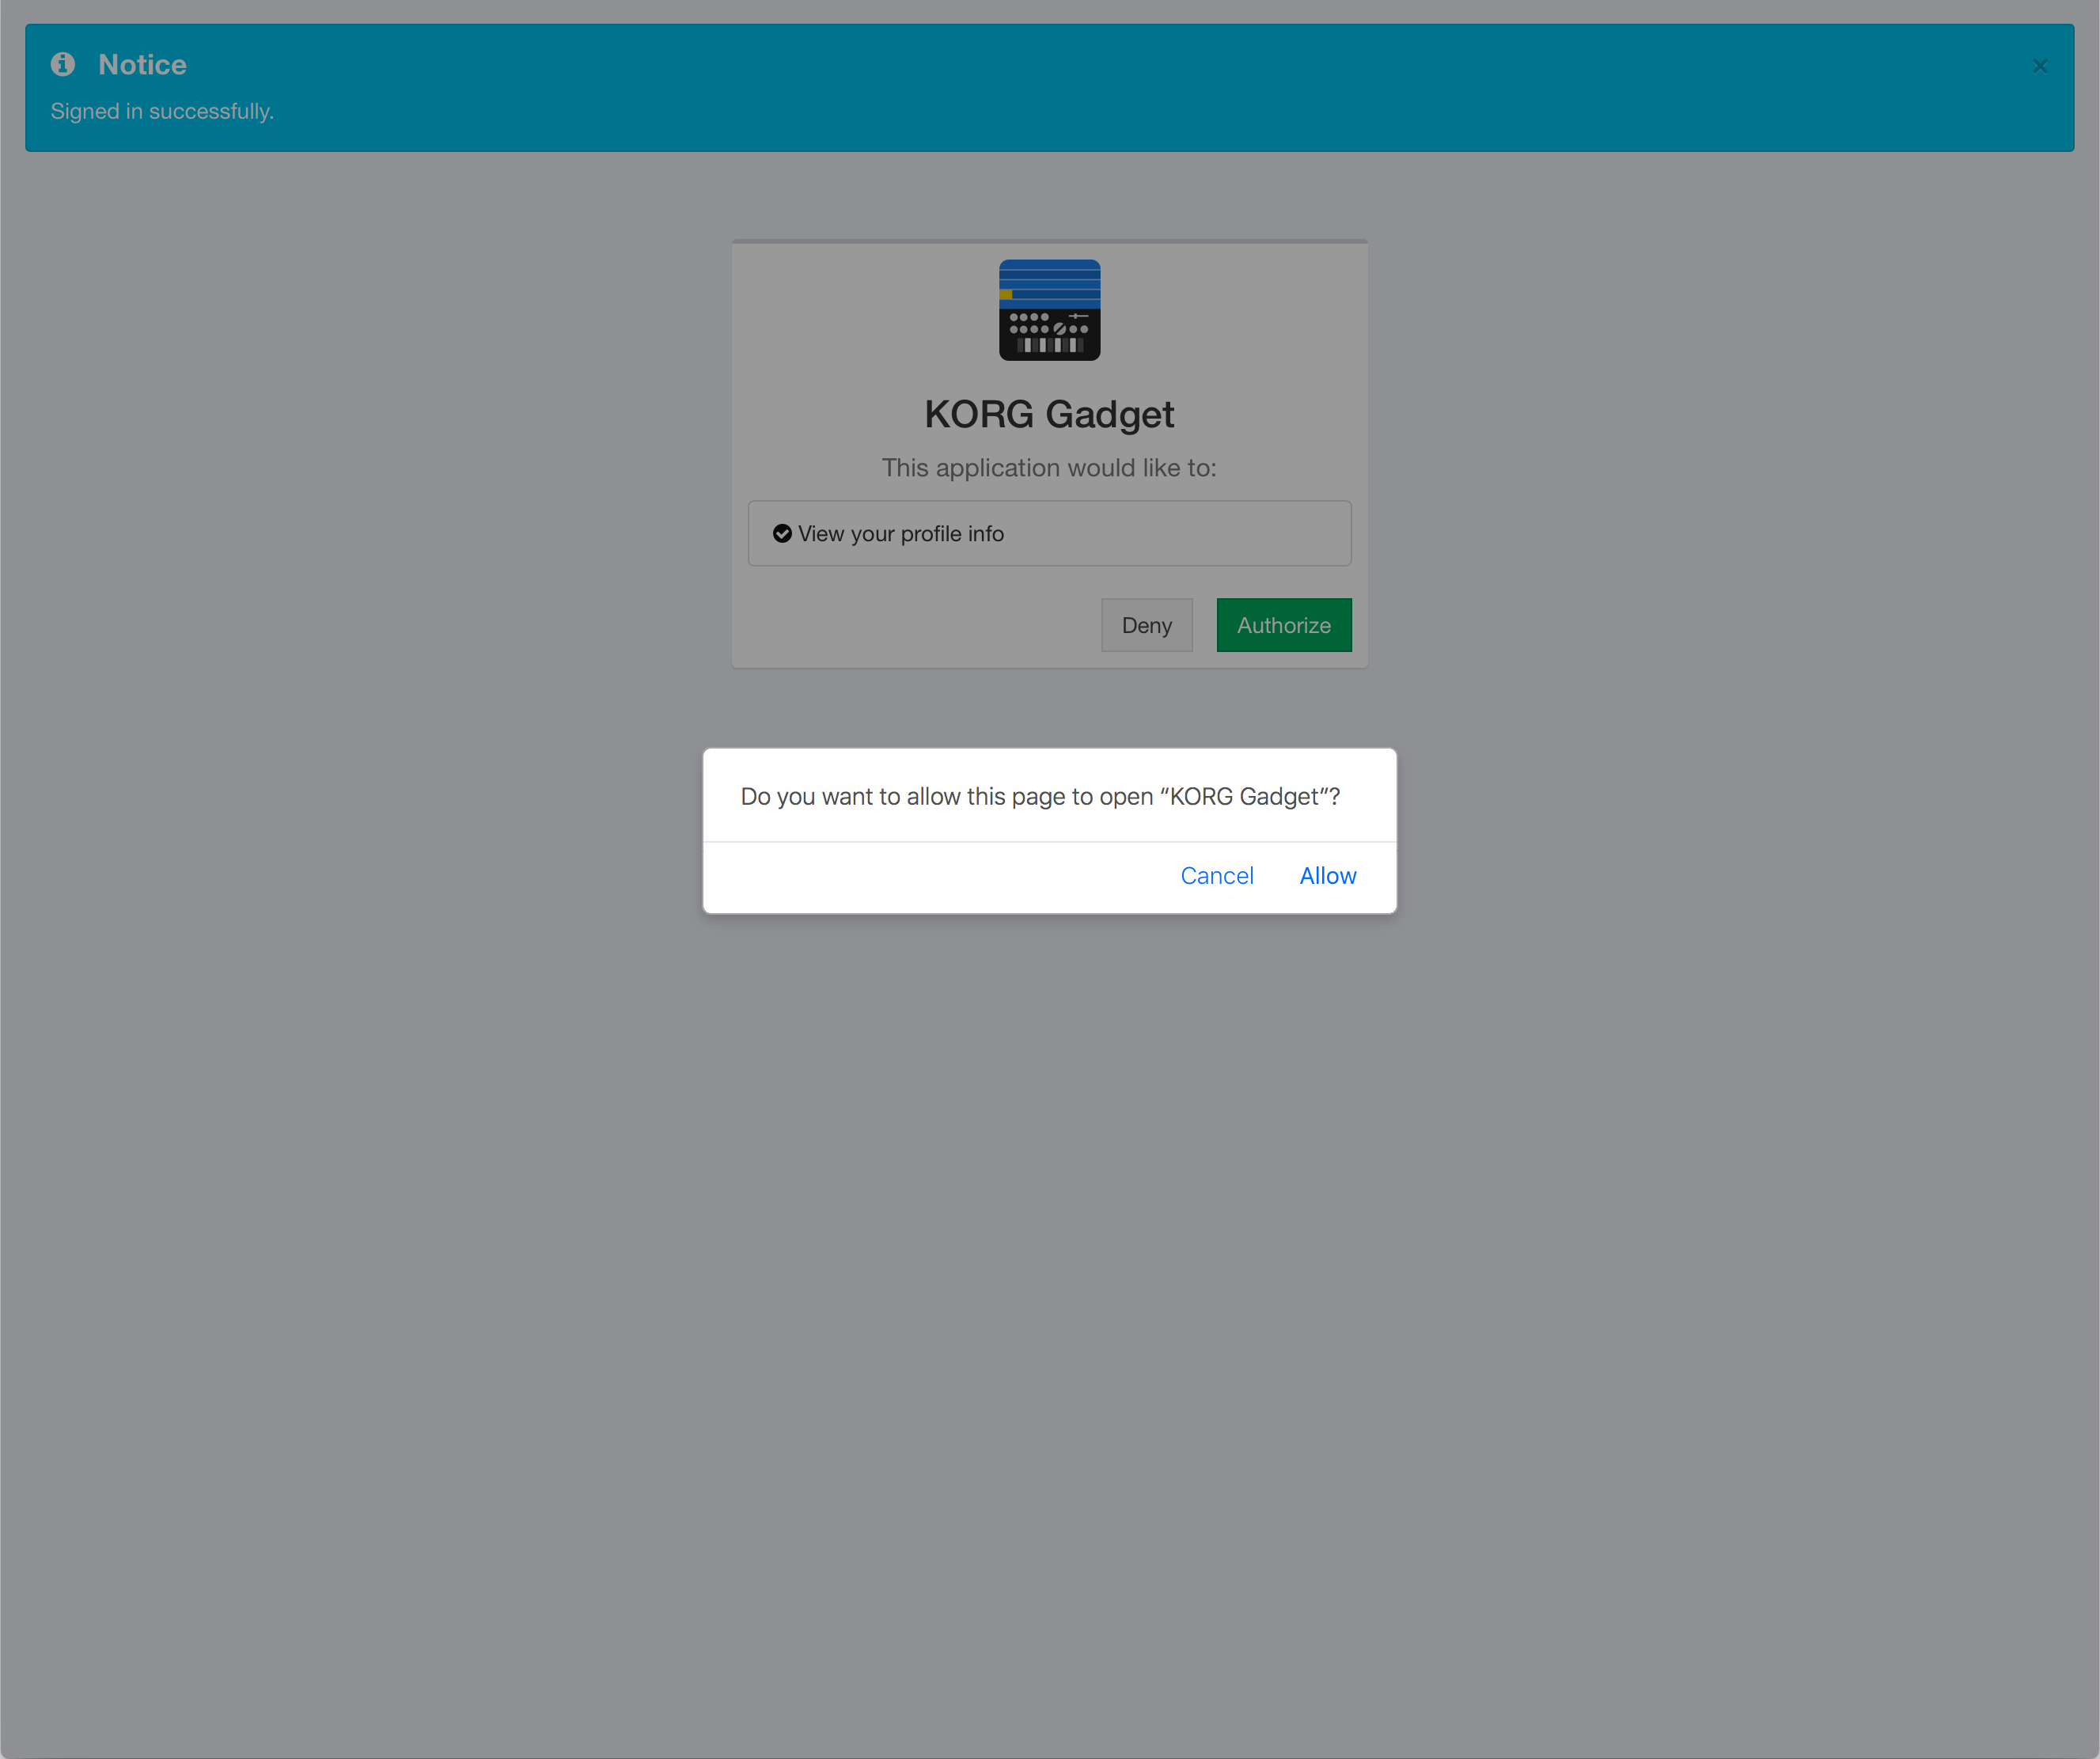Choose Allow in the open-app dialog
Screen dimensions: 2100x1759
click(x=1327, y=875)
